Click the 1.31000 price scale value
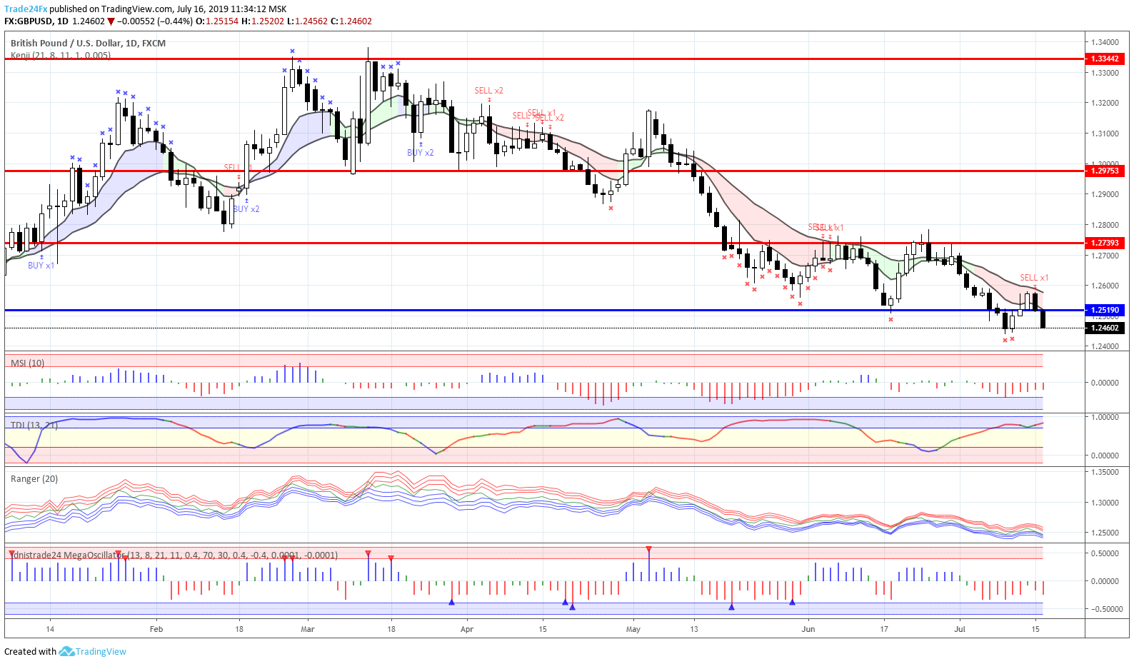1134x664 pixels. click(1105, 134)
